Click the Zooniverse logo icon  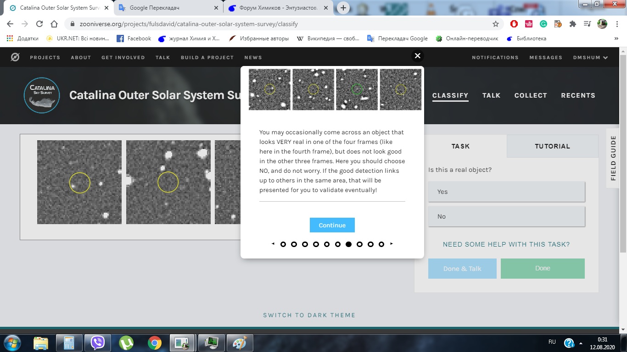point(15,57)
